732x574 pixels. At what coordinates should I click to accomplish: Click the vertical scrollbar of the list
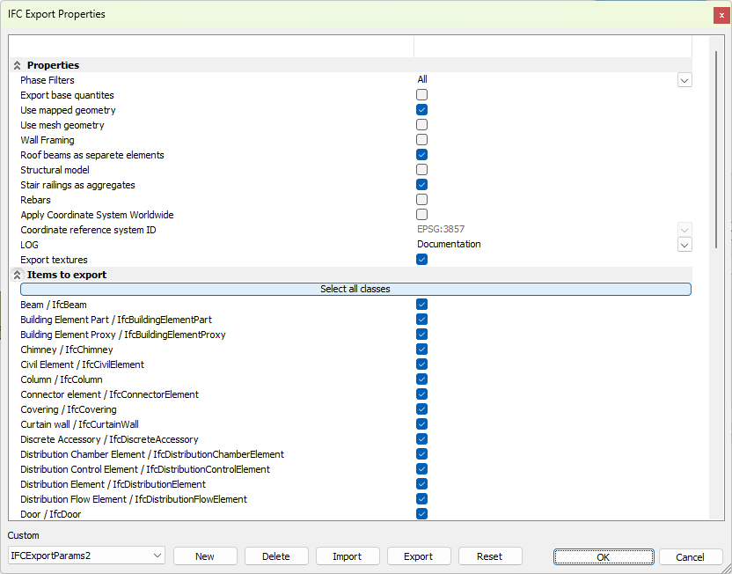coord(716,150)
